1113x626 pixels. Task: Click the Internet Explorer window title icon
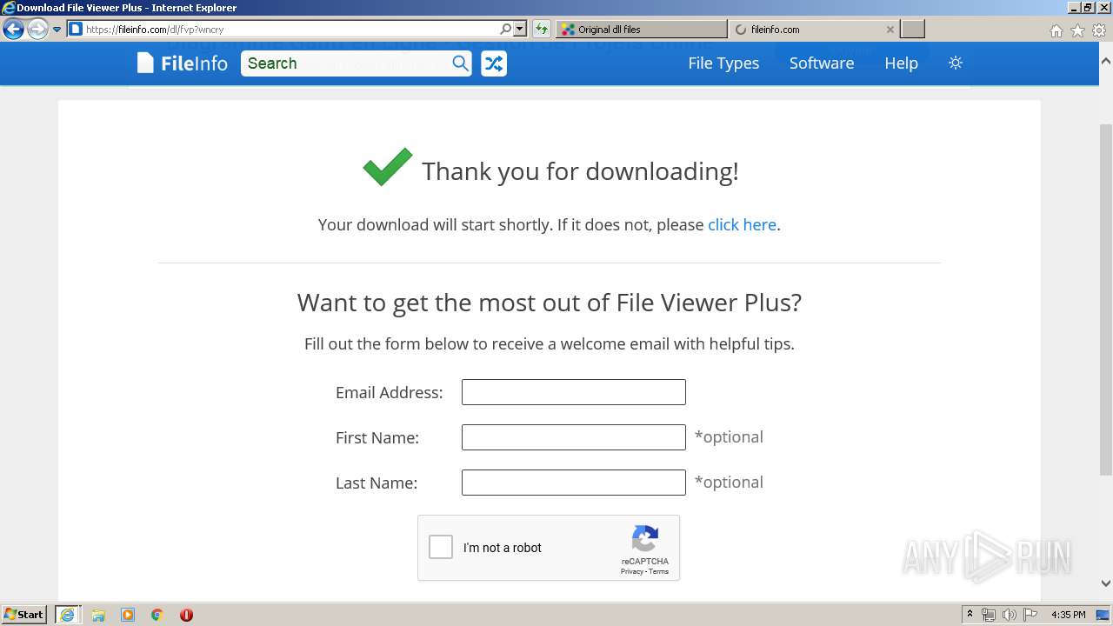pyautogui.click(x=8, y=8)
